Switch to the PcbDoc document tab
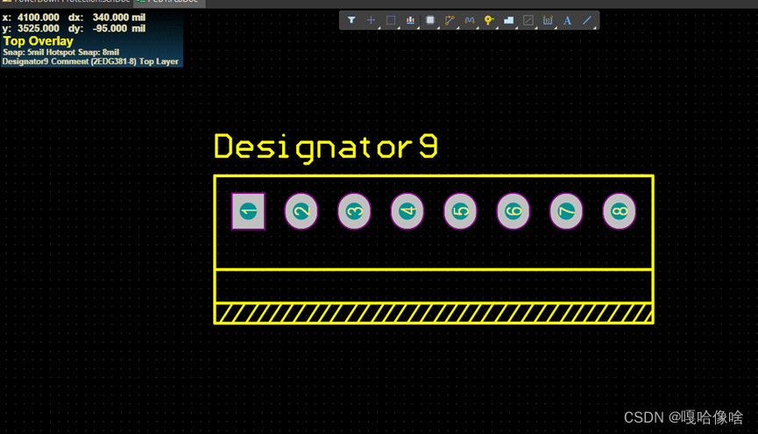Screen dimensions: 758x434 [x=169, y=2]
